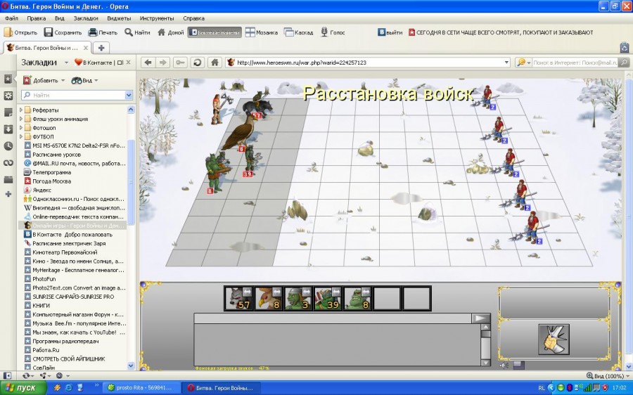Mute game sound speaker icon
Viewport: 633px width, 395px height.
[504, 365]
